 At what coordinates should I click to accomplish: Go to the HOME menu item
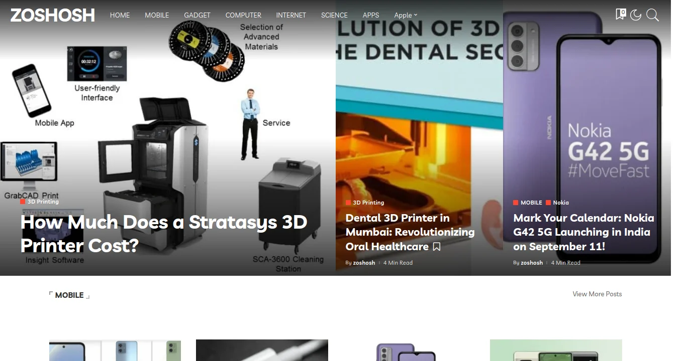coord(120,15)
